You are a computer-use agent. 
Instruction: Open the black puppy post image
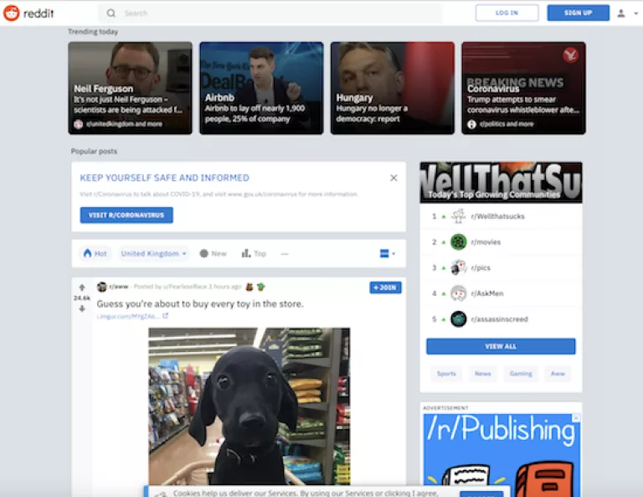[249, 406]
